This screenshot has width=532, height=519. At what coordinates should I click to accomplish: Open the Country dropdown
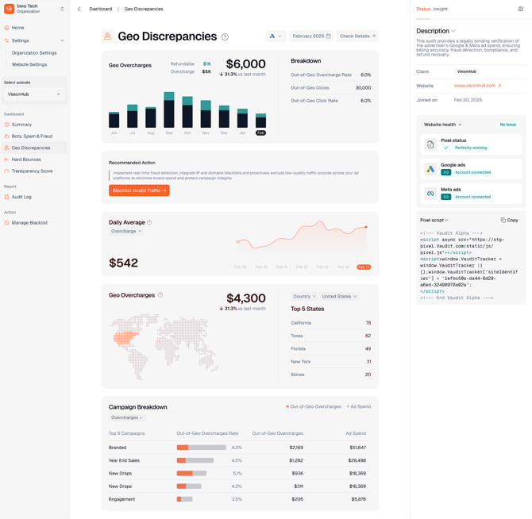[304, 296]
